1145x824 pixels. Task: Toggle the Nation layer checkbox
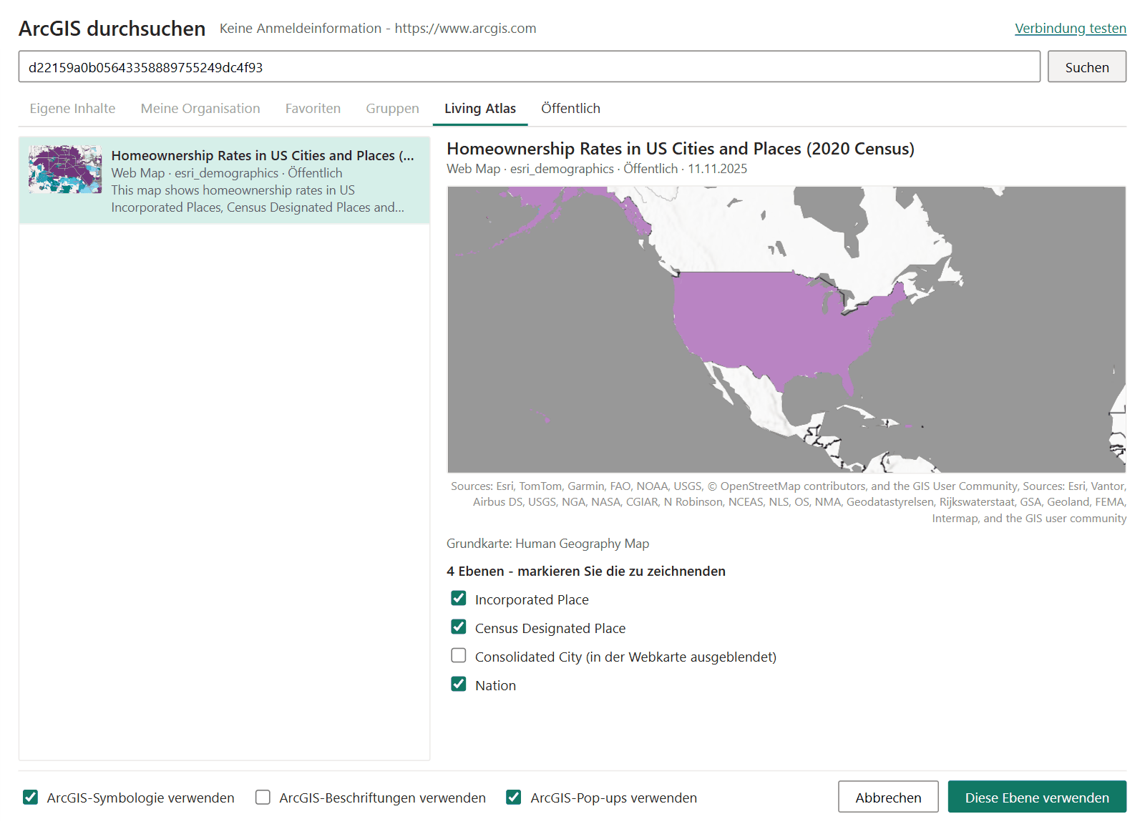coord(459,685)
